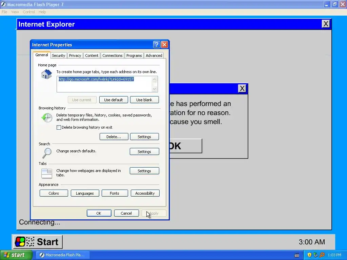Close the error message dialog
The width and height of the screenshot is (347, 260).
(x=242, y=88)
